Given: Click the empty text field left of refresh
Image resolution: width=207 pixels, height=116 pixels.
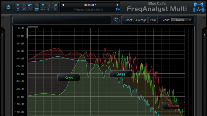Looking at the screenshot, I should [x=62, y=20].
